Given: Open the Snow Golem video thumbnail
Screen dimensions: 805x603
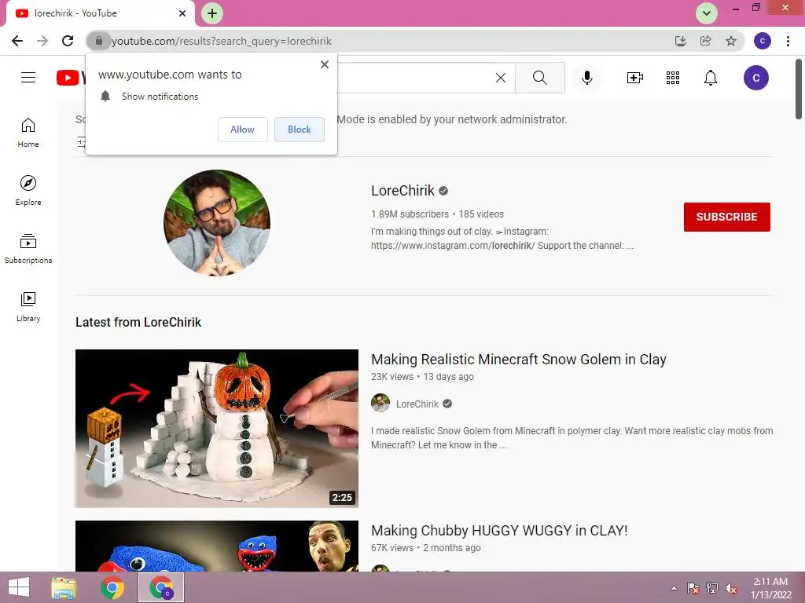Looking at the screenshot, I should pos(217,429).
